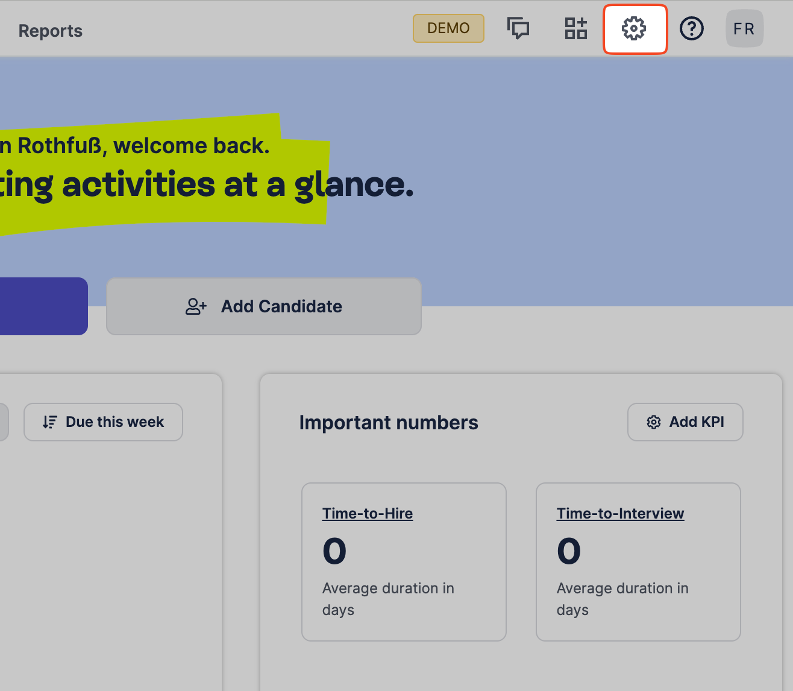793x691 pixels.
Task: Click the cut-off button left of Due this week
Action: 3,422
